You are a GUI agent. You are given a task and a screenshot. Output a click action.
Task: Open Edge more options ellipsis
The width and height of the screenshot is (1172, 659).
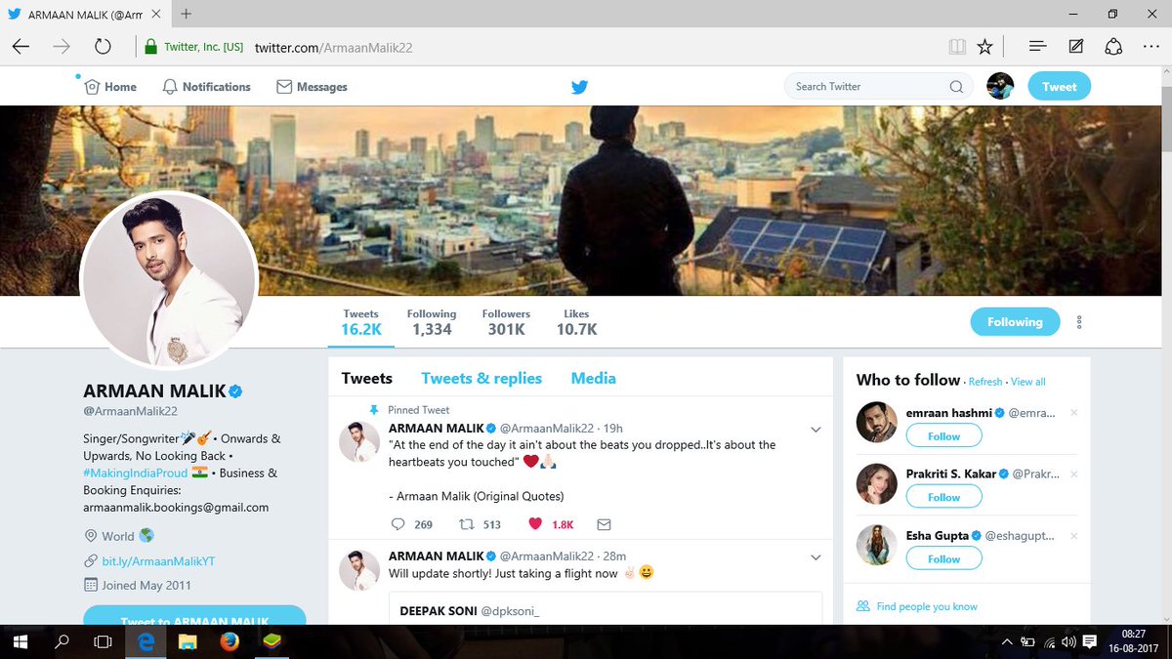tap(1150, 47)
